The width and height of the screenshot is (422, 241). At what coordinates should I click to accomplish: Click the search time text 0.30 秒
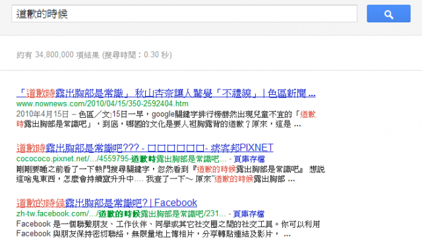coord(158,55)
